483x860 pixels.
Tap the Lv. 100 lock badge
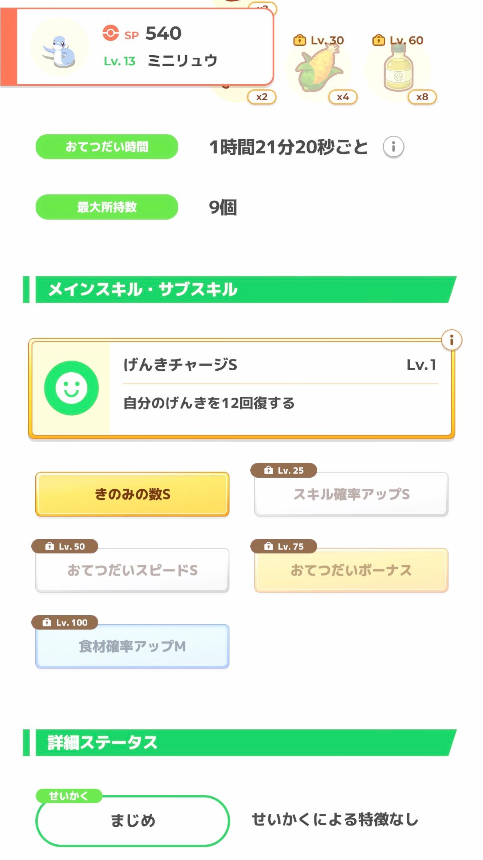(x=65, y=622)
